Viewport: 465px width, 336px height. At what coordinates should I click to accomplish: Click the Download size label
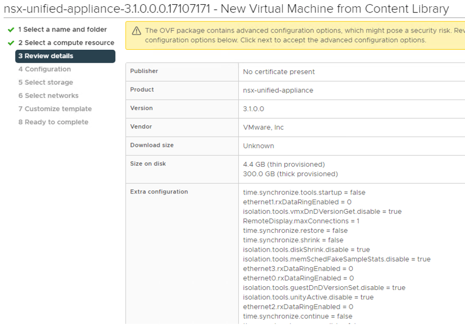(x=152, y=145)
